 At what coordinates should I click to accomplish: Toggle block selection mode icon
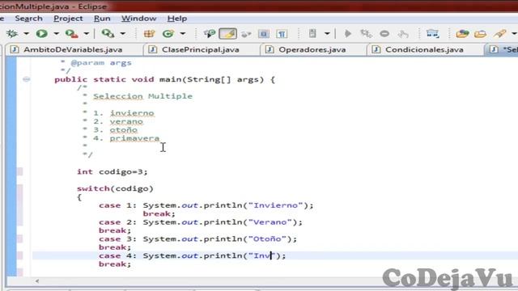point(264,34)
